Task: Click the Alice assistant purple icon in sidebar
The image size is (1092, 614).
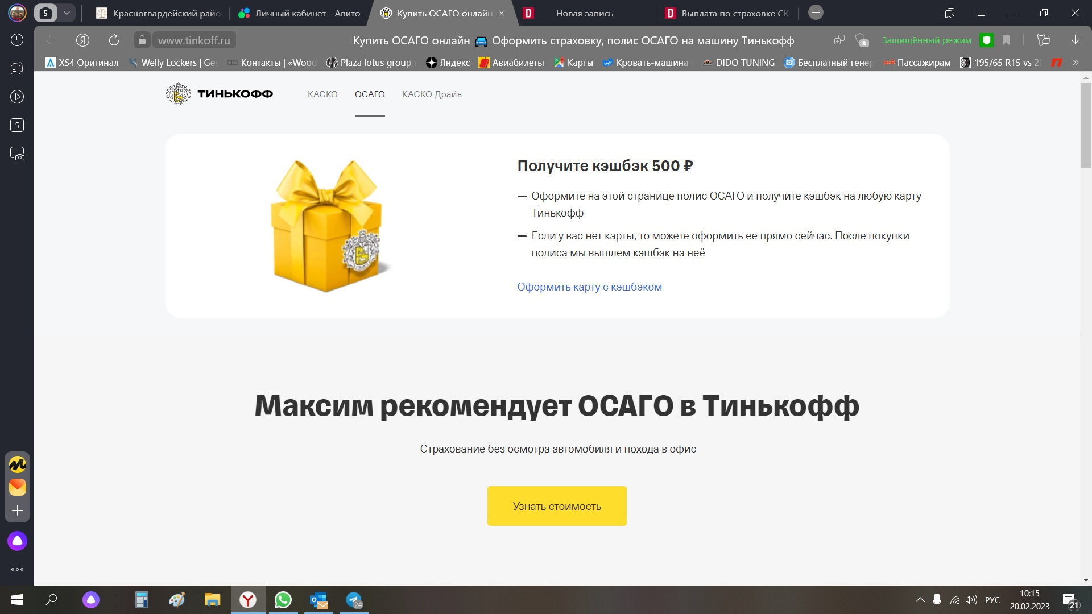Action: coord(17,541)
